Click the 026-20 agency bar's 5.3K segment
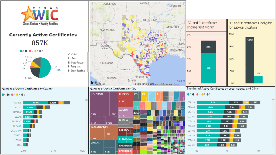276x155 pixels. point(213,103)
